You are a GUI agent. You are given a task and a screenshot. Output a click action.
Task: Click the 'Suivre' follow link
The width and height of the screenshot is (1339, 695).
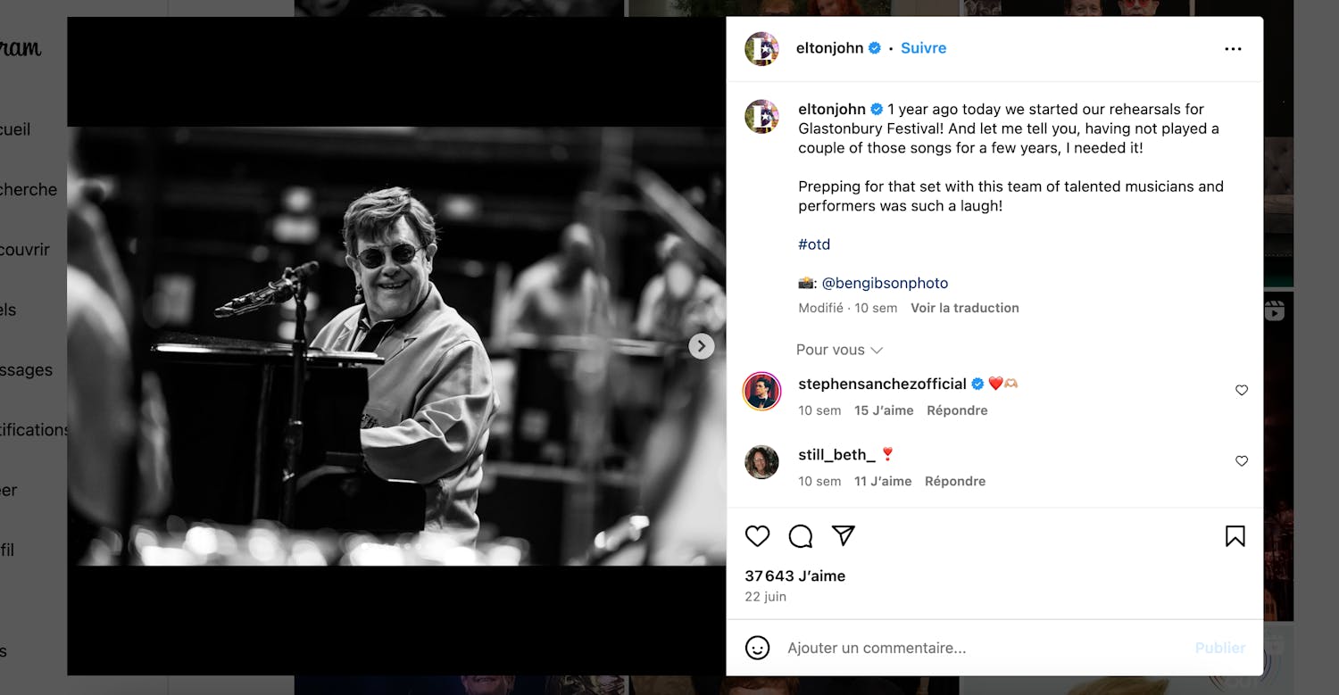point(923,48)
